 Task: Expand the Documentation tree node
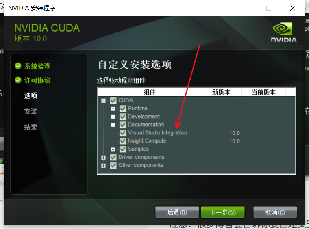[x=113, y=125]
